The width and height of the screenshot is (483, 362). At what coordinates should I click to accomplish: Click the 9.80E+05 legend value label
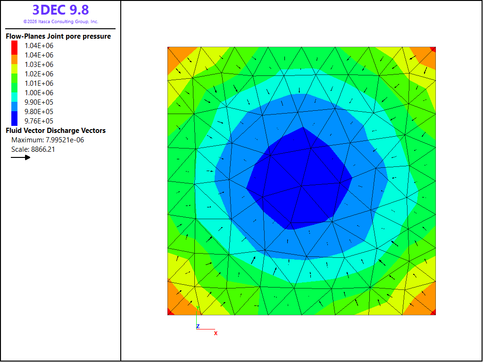[39, 111]
